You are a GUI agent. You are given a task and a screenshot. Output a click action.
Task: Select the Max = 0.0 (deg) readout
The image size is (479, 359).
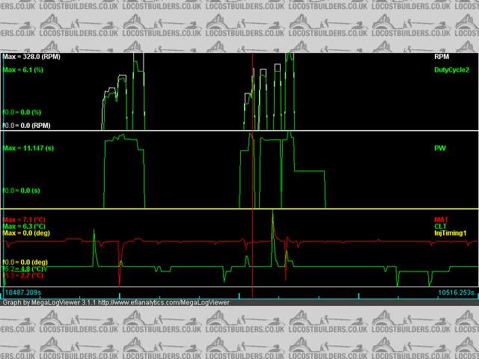28,233
